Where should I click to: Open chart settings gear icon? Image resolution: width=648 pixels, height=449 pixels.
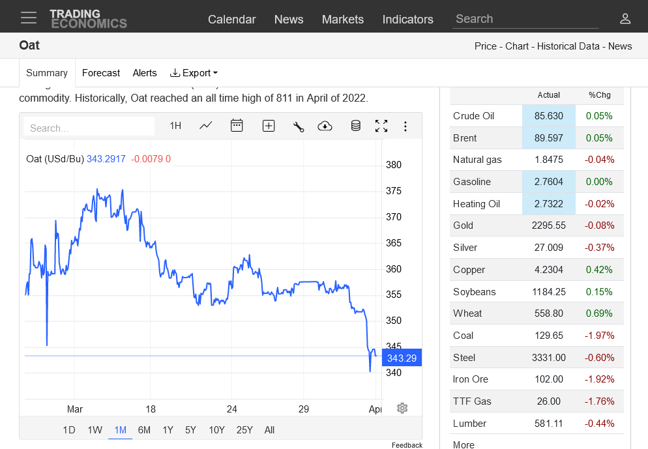point(402,408)
